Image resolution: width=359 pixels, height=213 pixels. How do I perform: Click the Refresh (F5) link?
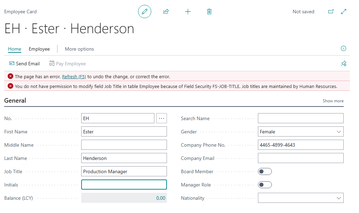74,76
